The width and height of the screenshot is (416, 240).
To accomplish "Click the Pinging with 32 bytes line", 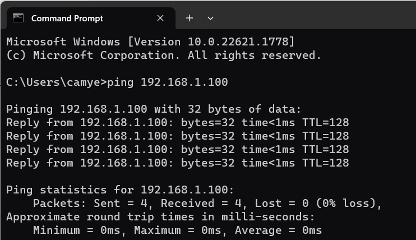I will (154, 109).
